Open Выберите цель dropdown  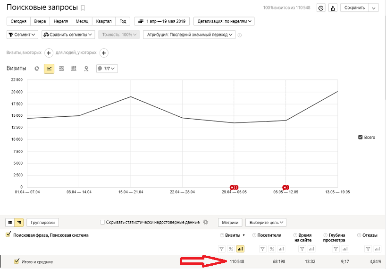[266, 222]
